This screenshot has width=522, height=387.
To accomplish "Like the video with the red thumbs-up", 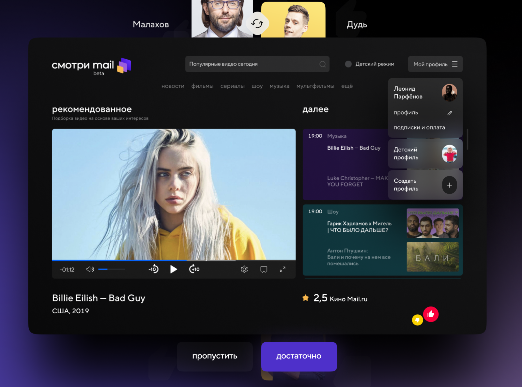I will coord(431,314).
